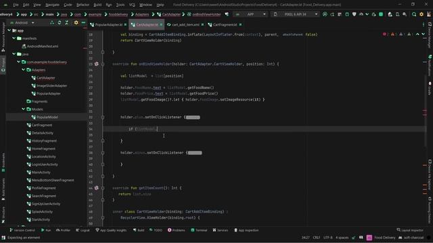Open the Build menu

(x=97, y=5)
